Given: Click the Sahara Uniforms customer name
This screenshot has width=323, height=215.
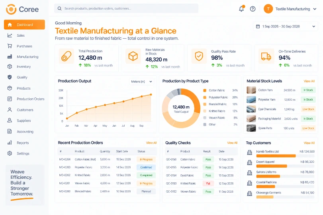Looking at the screenshot, I should click(x=266, y=172).
